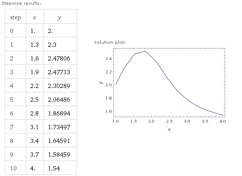The width and height of the screenshot is (242, 176).
Task: Click the 2.4 tick label on y-axis
Action: click(109, 59)
